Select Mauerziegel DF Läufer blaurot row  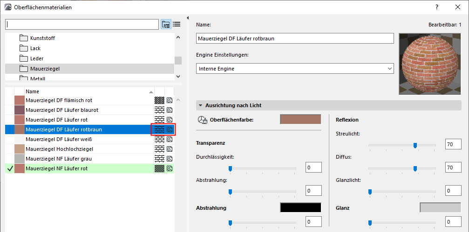[89, 110]
